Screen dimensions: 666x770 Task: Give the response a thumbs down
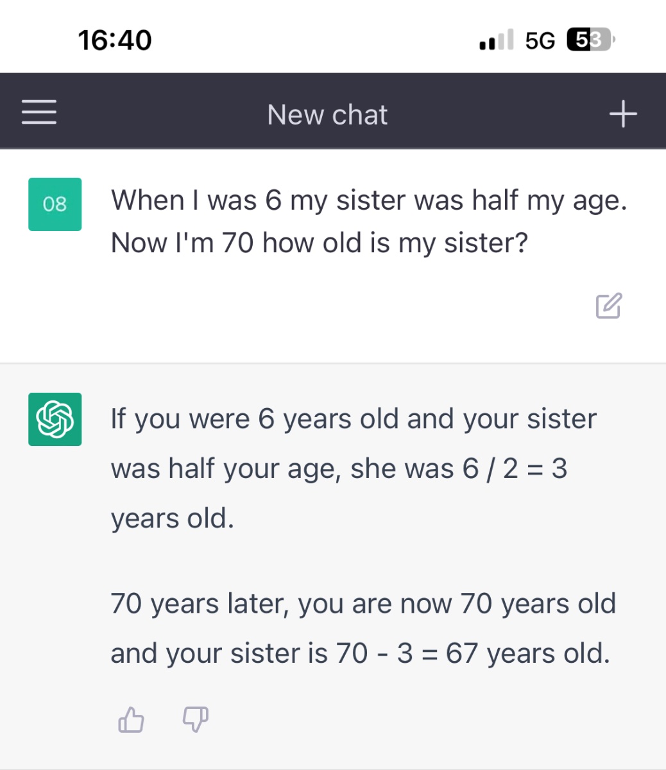click(x=196, y=720)
